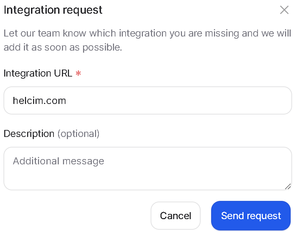Click the "add it as soon as possible" line
This screenshot has width=297, height=236.
click(x=63, y=47)
